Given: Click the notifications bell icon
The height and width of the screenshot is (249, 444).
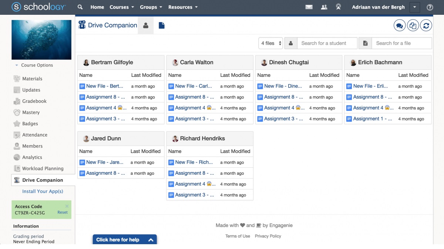Looking at the screenshot, I should tap(338, 7).
